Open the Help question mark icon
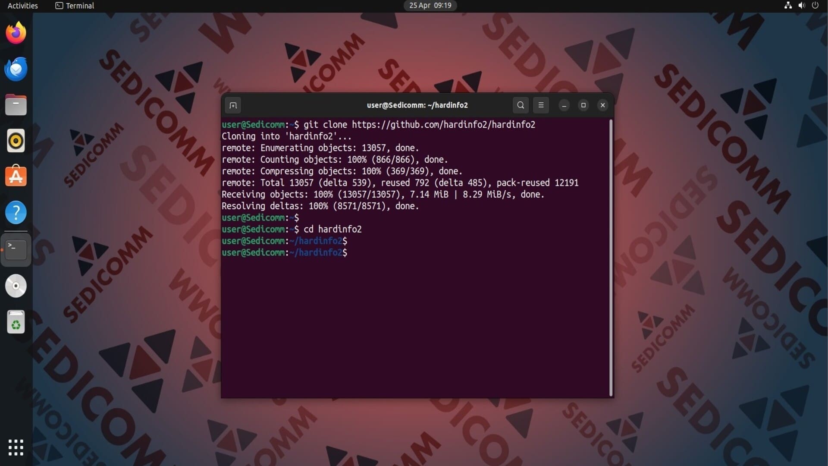Image resolution: width=828 pixels, height=466 pixels. pyautogui.click(x=16, y=212)
